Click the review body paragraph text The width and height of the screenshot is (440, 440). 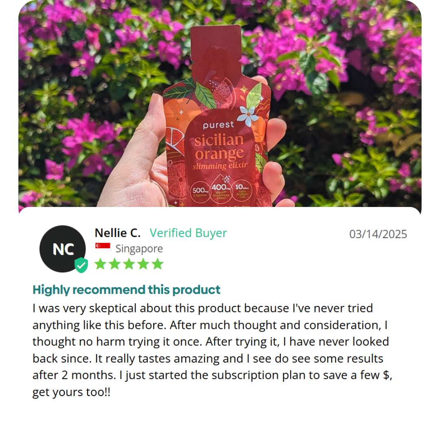(x=212, y=350)
